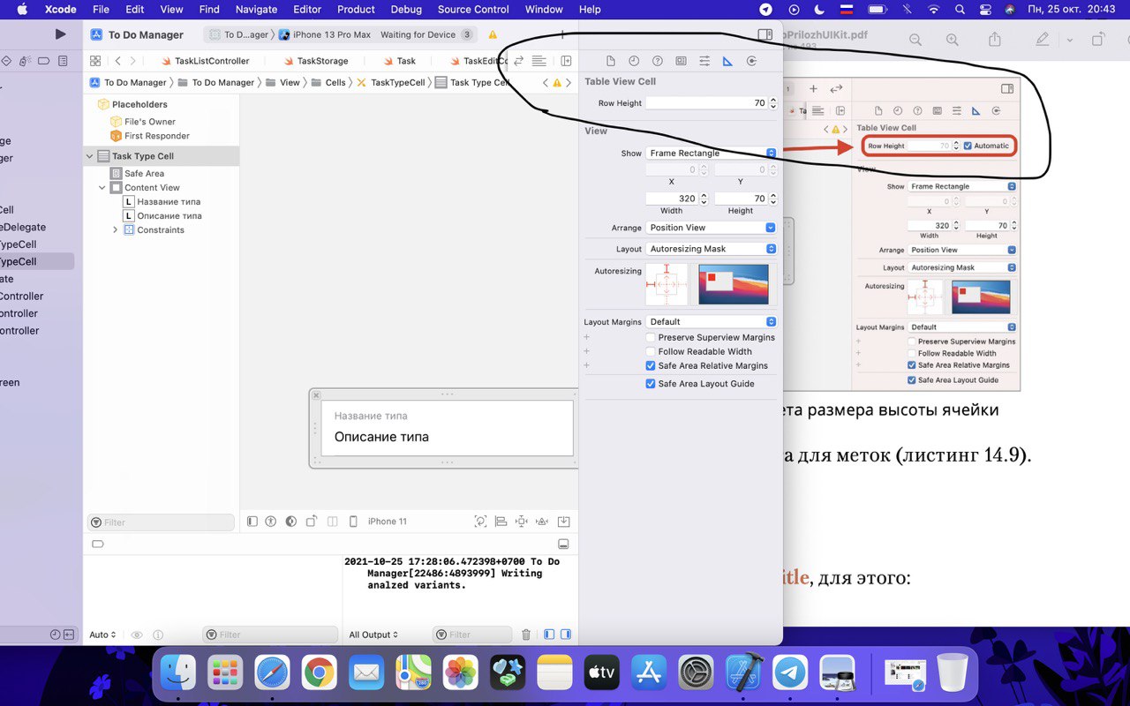Click Update Frames button in canvas bar
The image size is (1130, 706).
[x=480, y=522]
